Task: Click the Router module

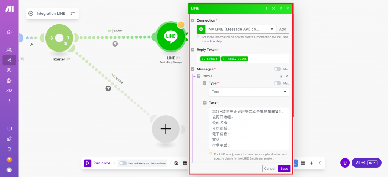Action: 59,38
